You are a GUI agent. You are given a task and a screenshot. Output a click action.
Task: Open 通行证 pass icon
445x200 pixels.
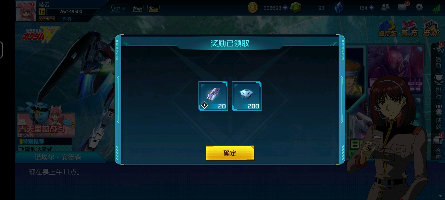pos(387,29)
